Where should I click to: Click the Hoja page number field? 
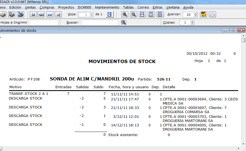(84, 15)
